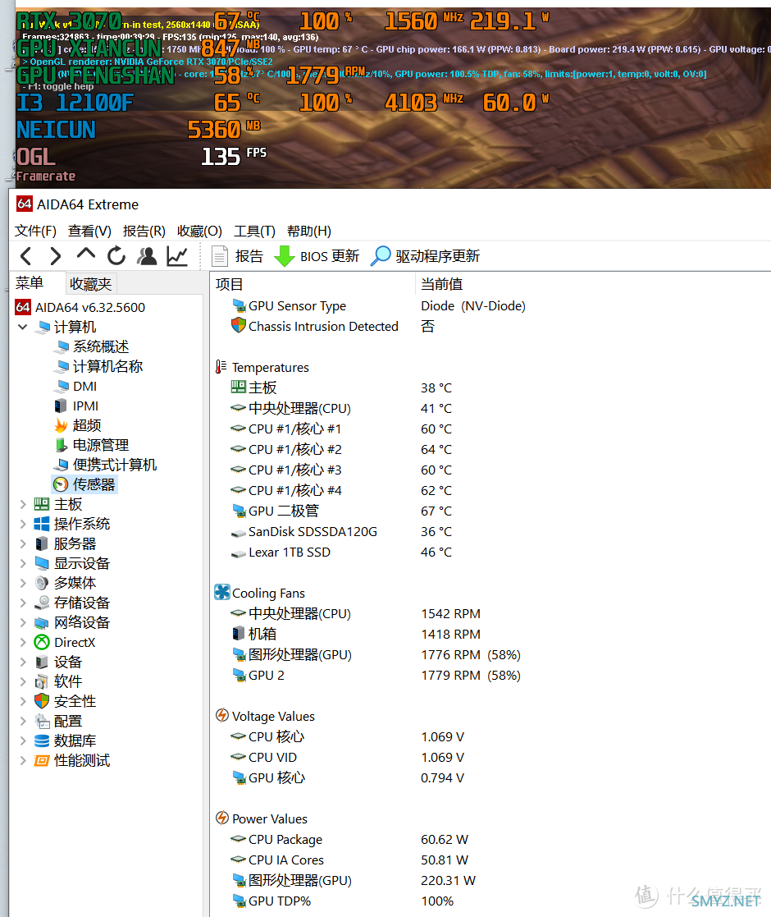This screenshot has height=917, width=771.
Task: Expand the 主板 tree node
Action: pos(23,504)
